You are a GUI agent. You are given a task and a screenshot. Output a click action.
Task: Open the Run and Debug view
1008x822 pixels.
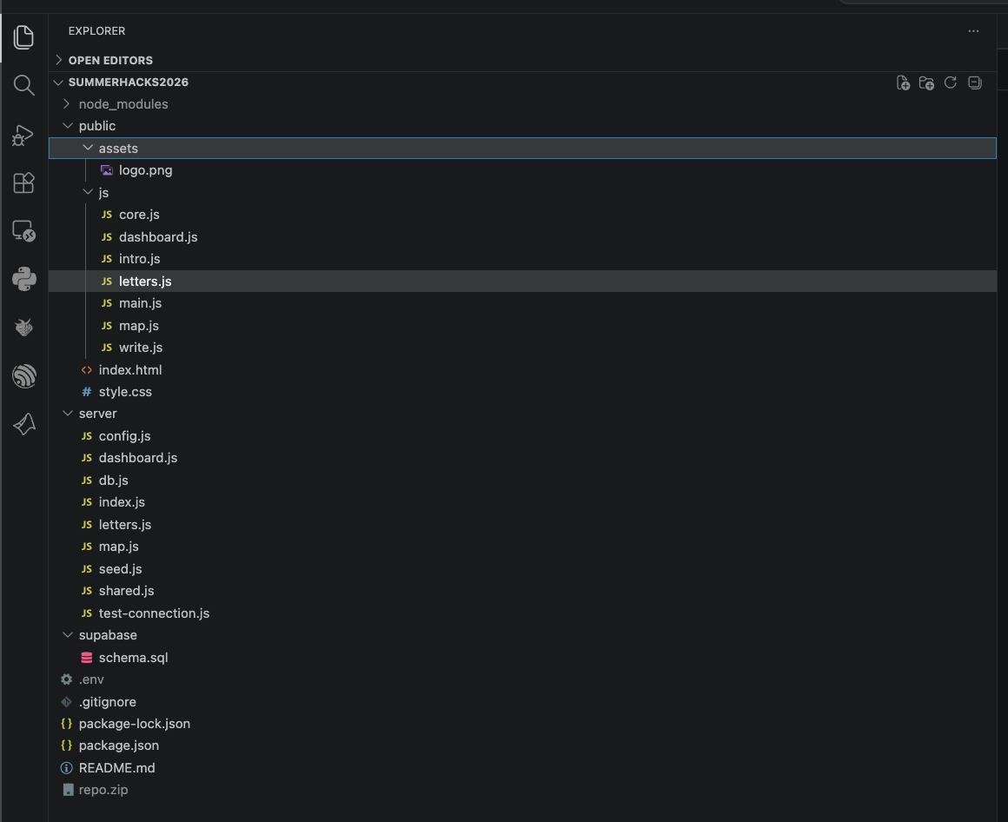click(x=23, y=135)
